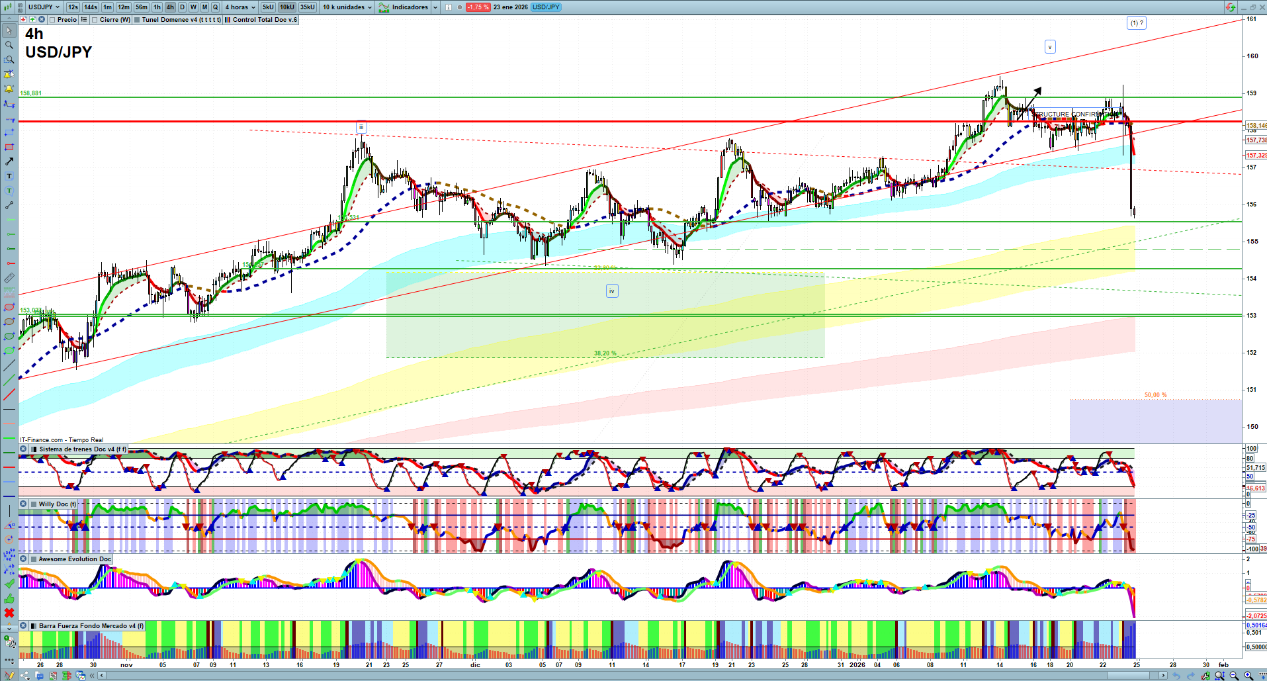Select the D daily timeframe
The width and height of the screenshot is (1267, 681).
[x=182, y=7]
